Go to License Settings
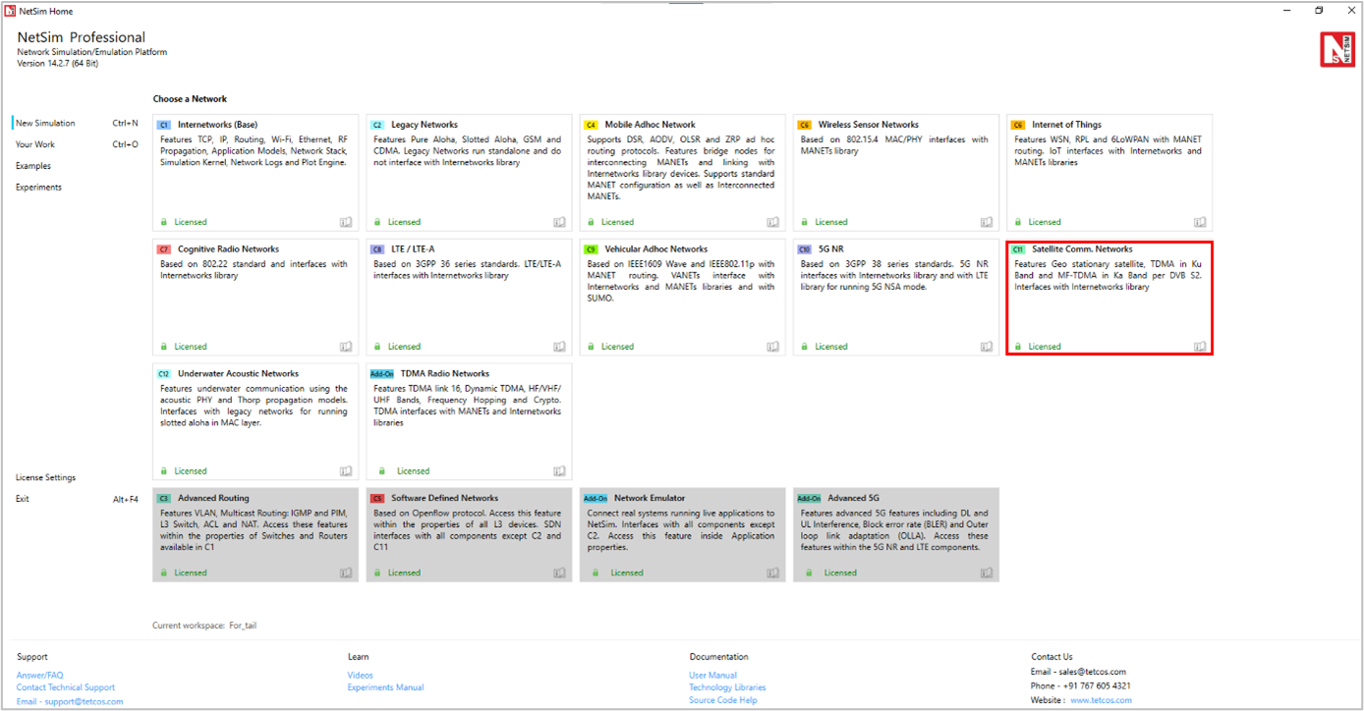 (x=45, y=478)
